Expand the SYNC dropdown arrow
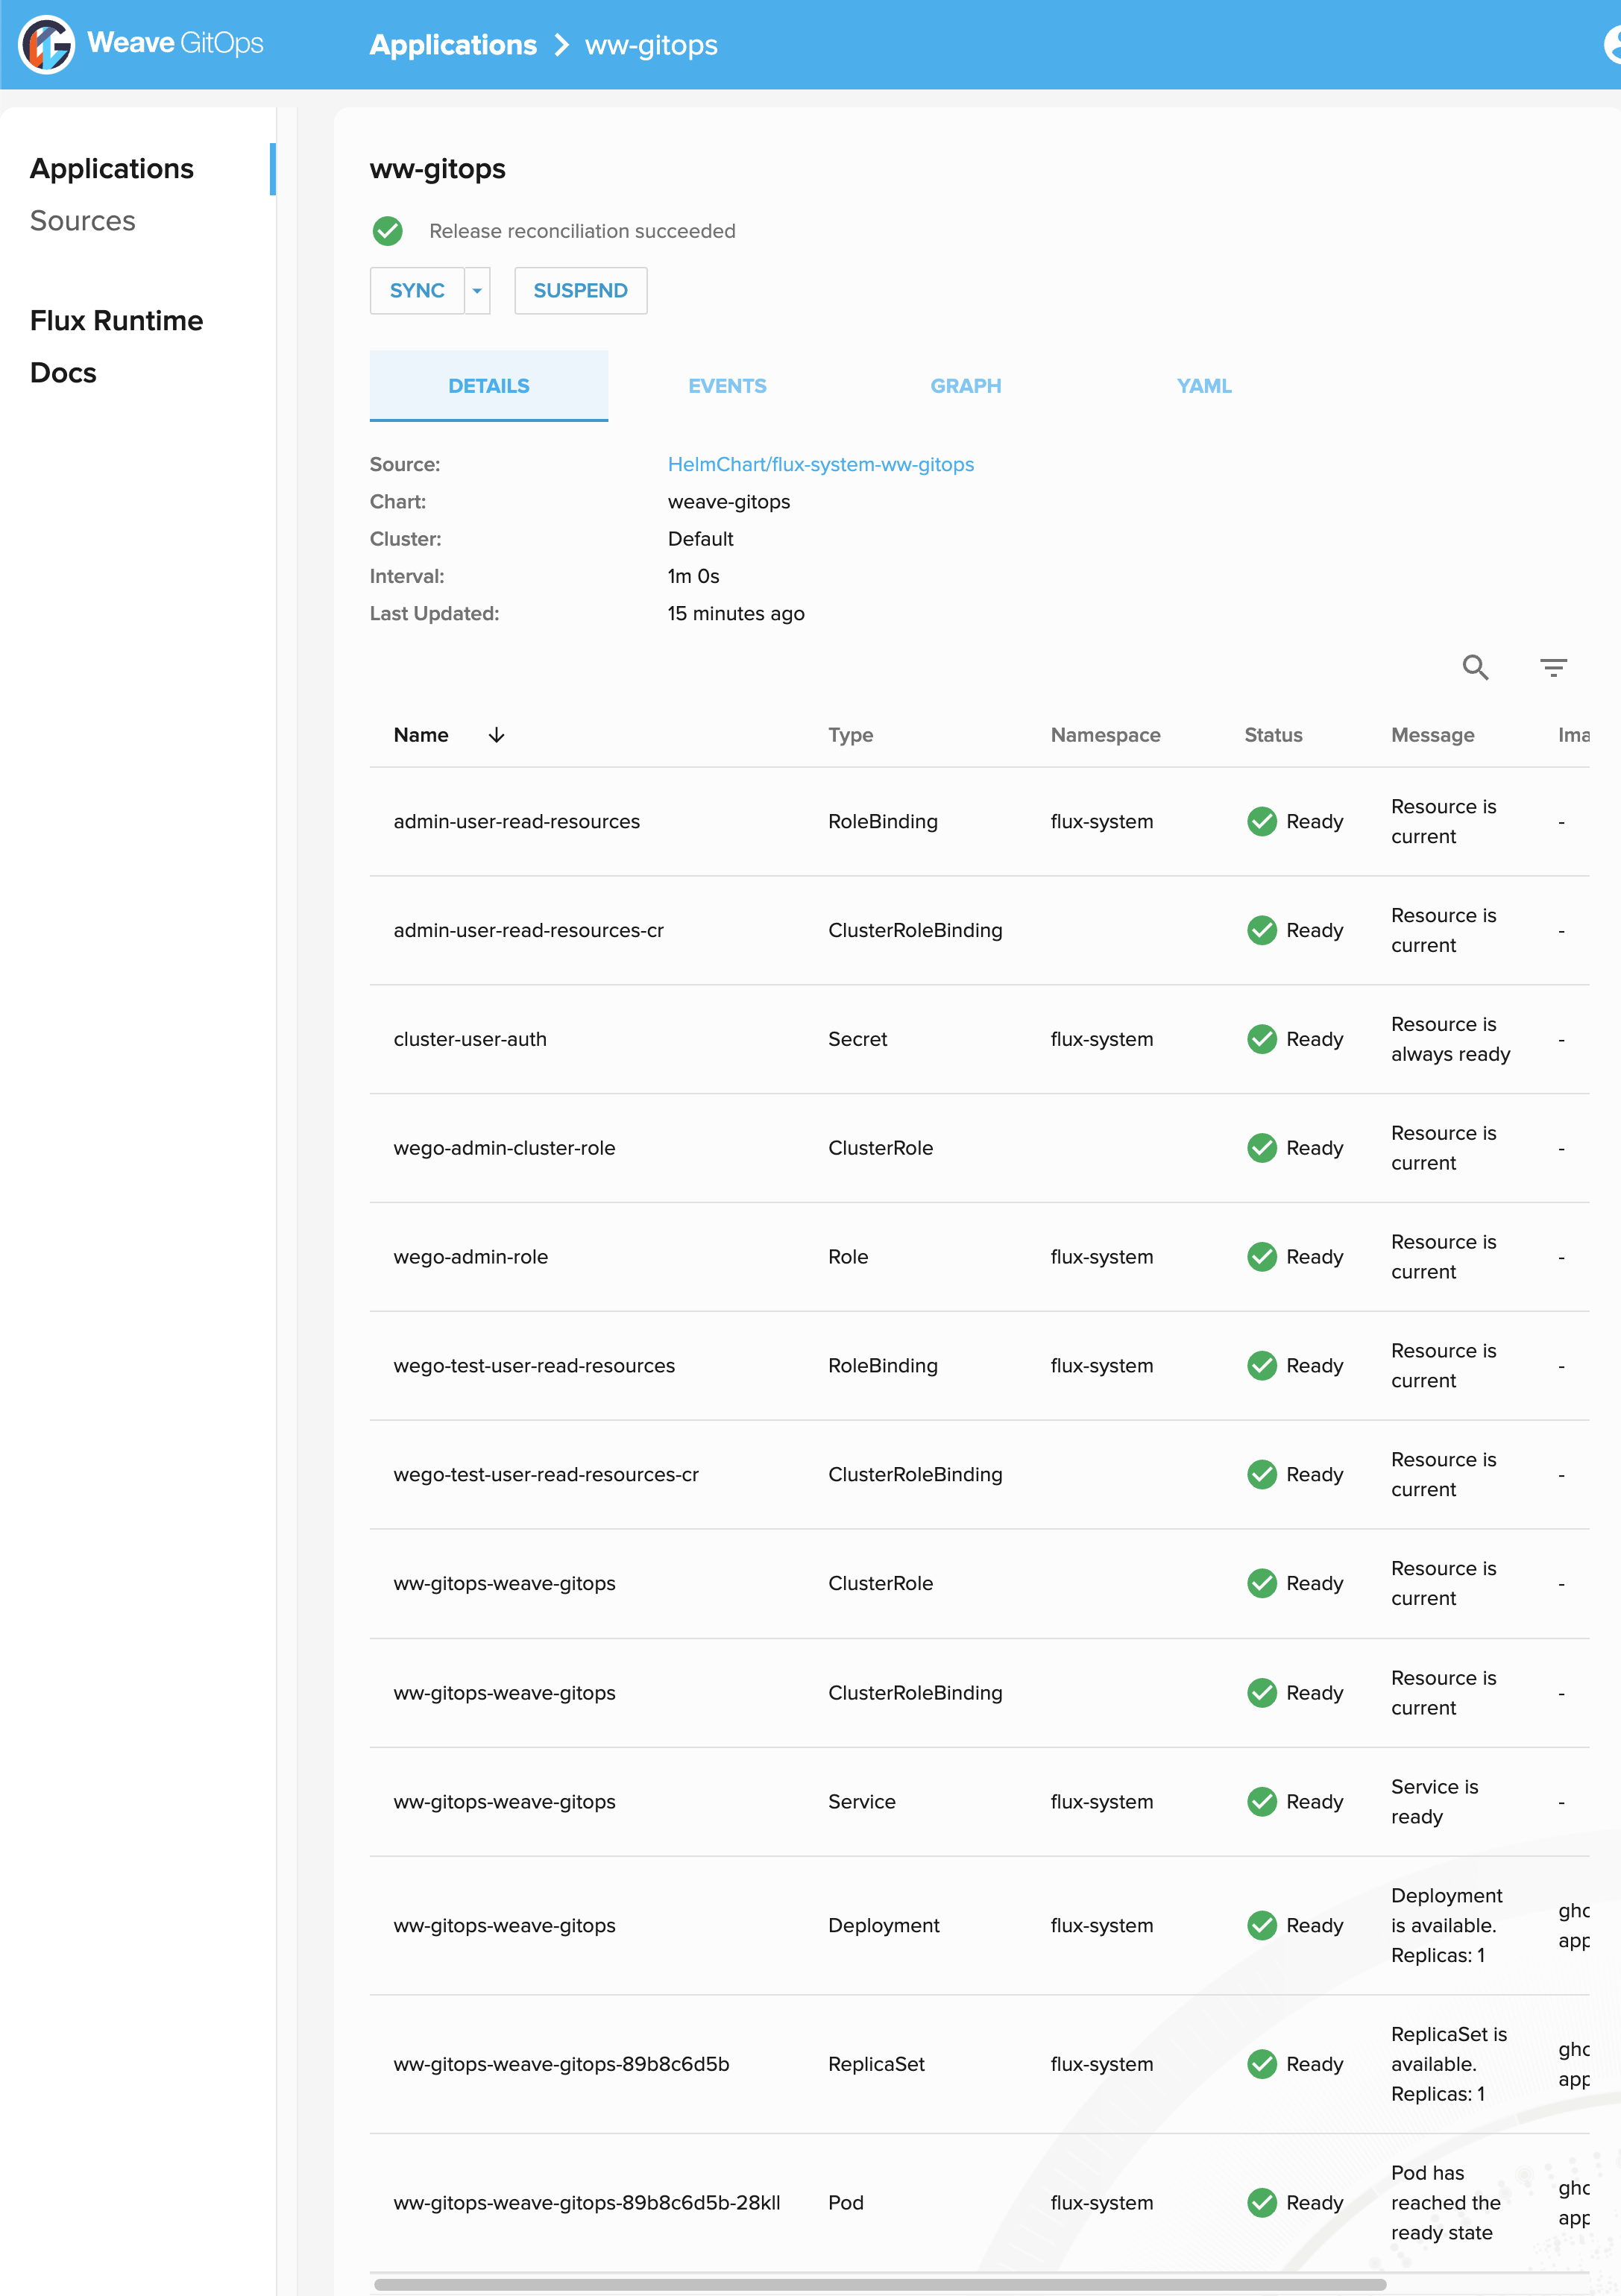 coord(477,291)
